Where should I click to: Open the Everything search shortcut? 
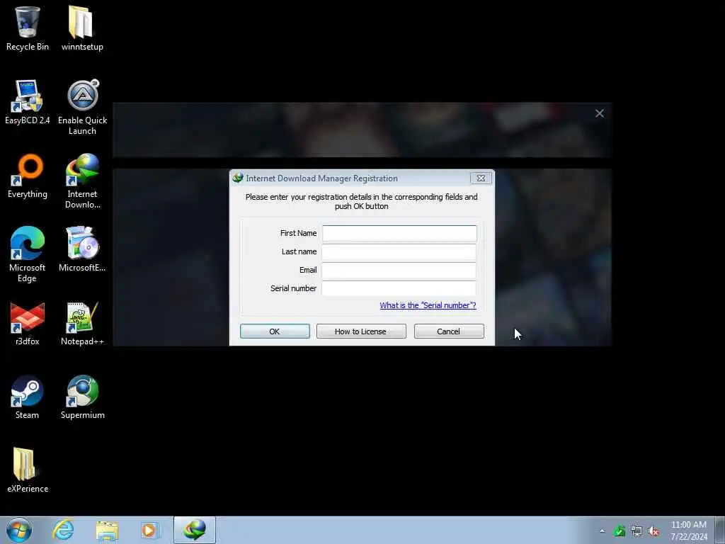[28, 176]
